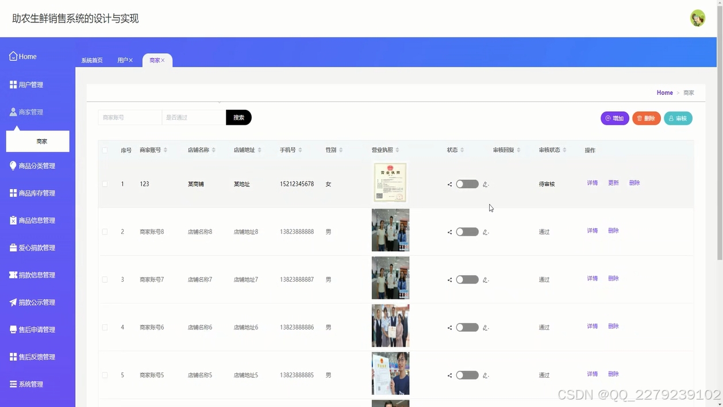
Task: Click share icon in 商家账号8 row
Action: tap(449, 232)
